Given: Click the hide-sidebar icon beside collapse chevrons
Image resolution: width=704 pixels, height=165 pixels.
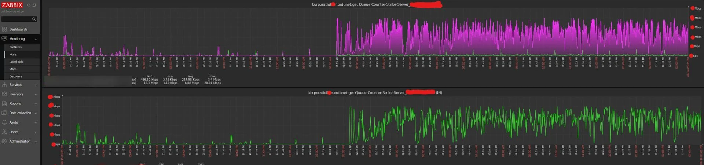Looking at the screenshot, I should pos(34,5).
